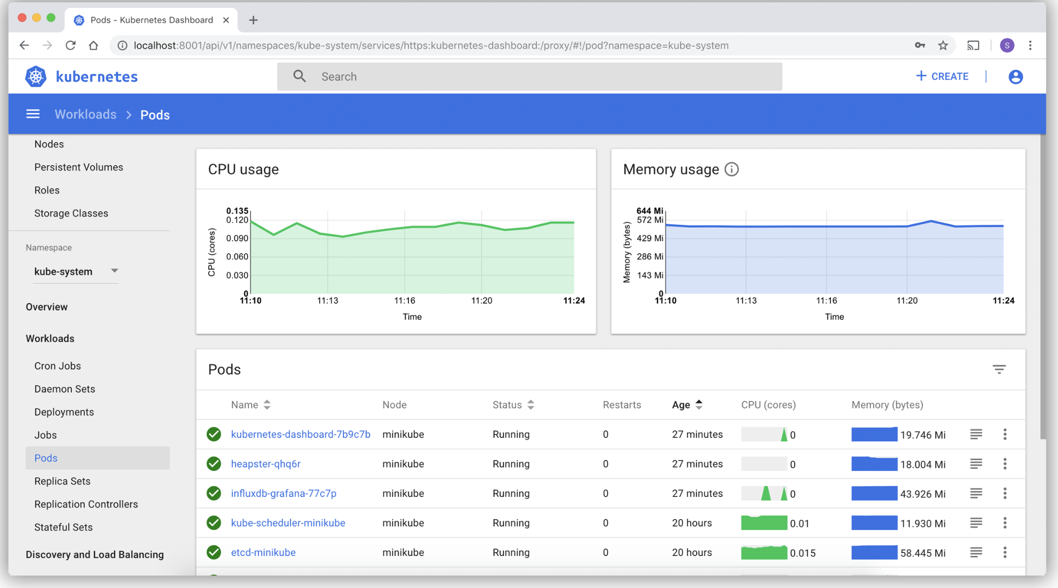The width and height of the screenshot is (1058, 588).
Task: Open Discovery and Load Balancing section
Action: tap(95, 554)
